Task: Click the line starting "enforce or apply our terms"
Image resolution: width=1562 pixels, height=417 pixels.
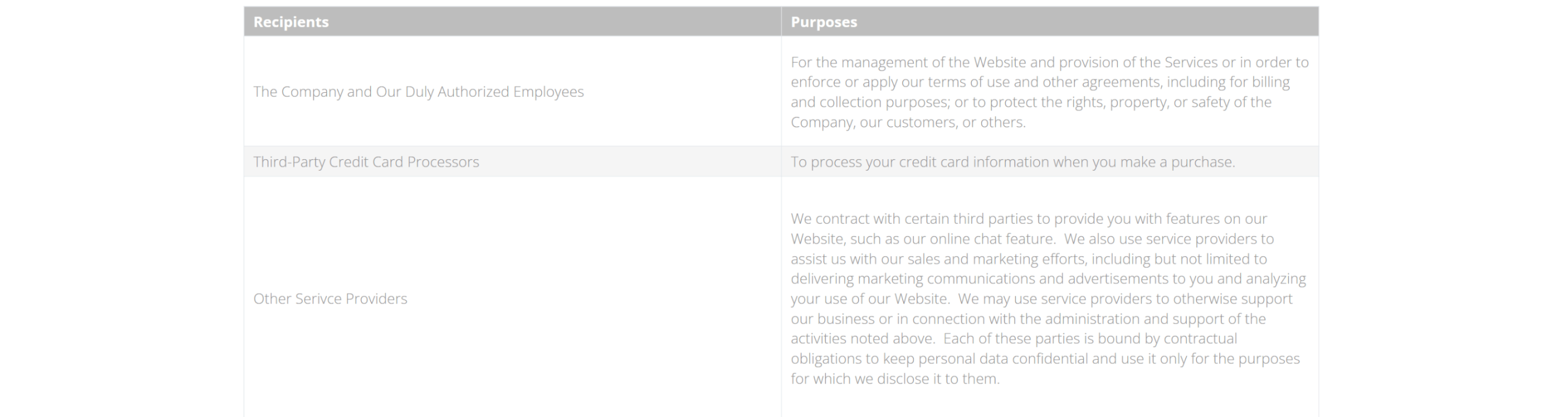Action: point(1040,82)
